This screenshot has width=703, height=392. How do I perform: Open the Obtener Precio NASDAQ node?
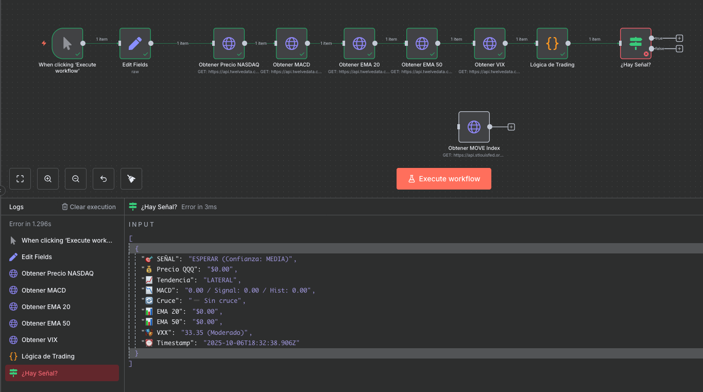pyautogui.click(x=229, y=44)
